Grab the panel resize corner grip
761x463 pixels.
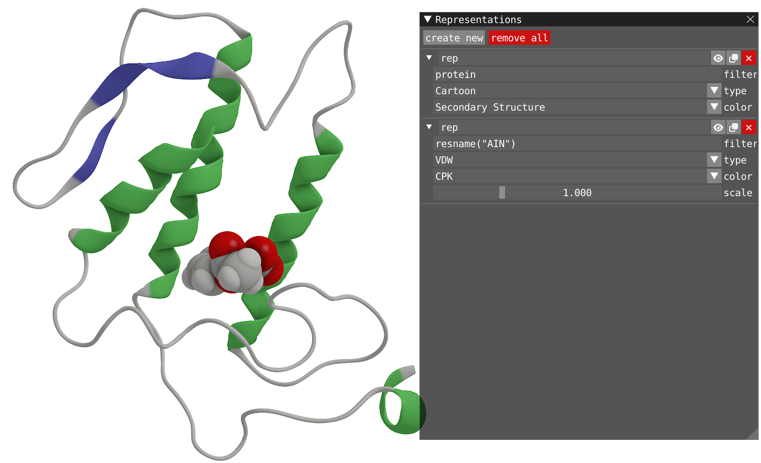753,434
